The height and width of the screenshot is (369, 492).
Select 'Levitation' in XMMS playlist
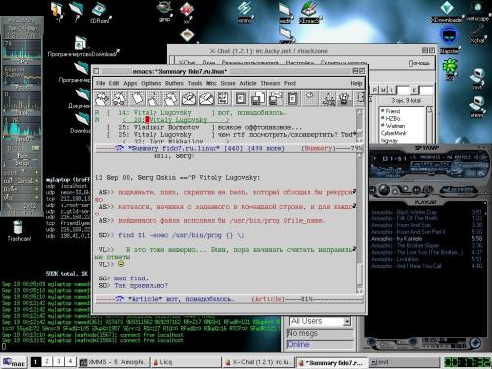click(x=426, y=259)
